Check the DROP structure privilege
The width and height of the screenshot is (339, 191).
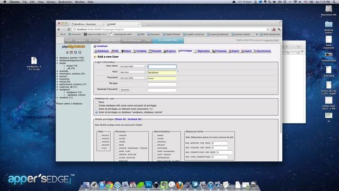(x=117, y=145)
